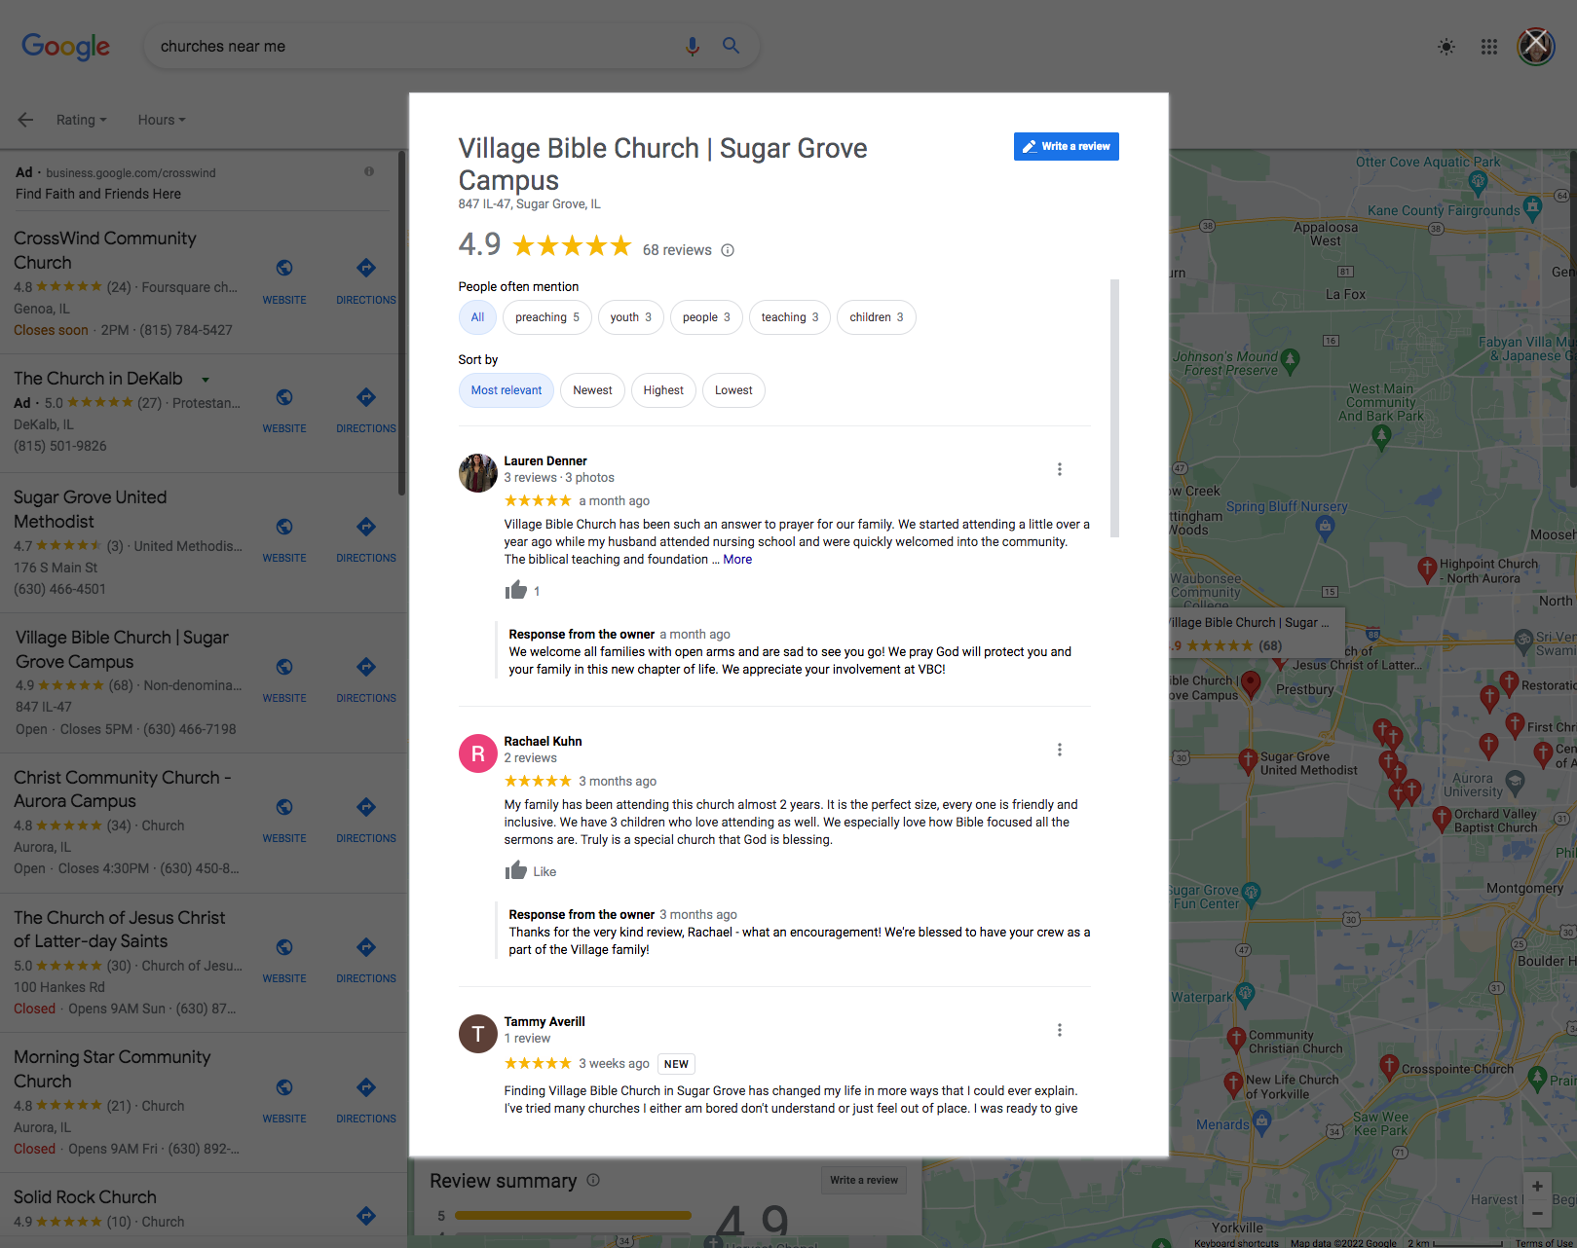Get directions to Church of Jesus Christ
This screenshot has height=1248, width=1577.
(x=366, y=947)
